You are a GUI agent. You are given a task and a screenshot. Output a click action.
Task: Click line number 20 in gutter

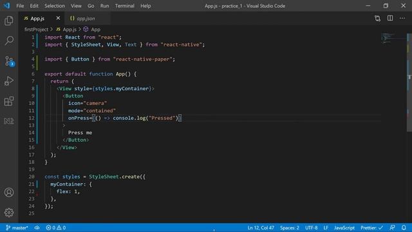pyautogui.click(x=32, y=177)
